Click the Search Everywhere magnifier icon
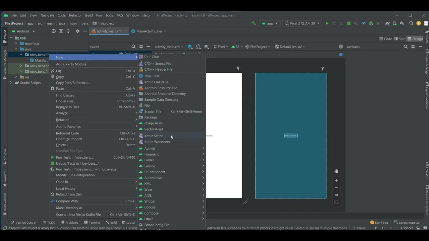This screenshot has width=429, height=241. click(x=411, y=23)
